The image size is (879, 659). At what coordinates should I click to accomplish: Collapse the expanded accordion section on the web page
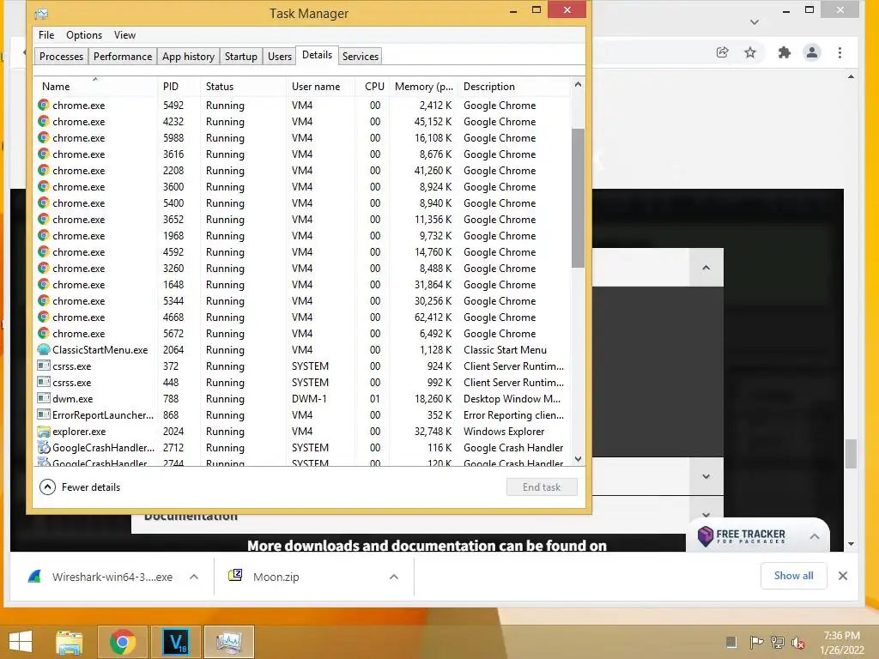706,268
